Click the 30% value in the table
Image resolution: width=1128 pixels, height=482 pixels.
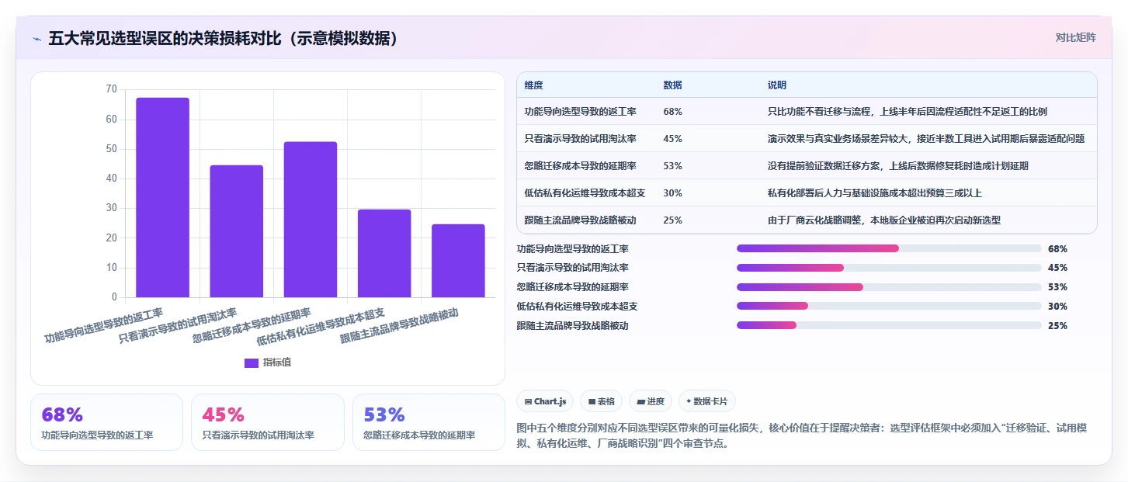[x=672, y=193]
